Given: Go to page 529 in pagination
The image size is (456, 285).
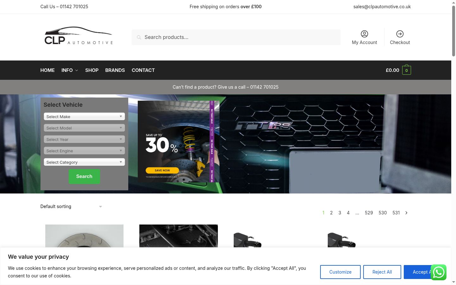Looking at the screenshot, I should click(x=369, y=213).
